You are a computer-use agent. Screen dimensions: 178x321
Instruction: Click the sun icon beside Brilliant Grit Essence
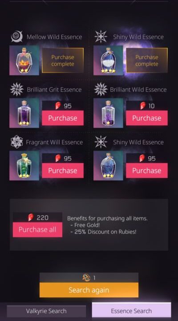17,89
